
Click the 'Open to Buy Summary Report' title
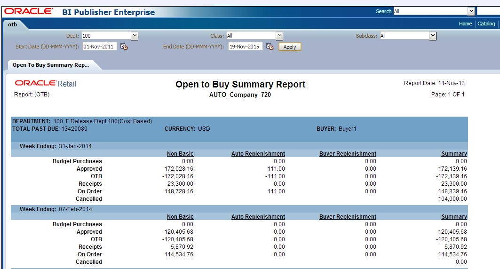(x=240, y=85)
